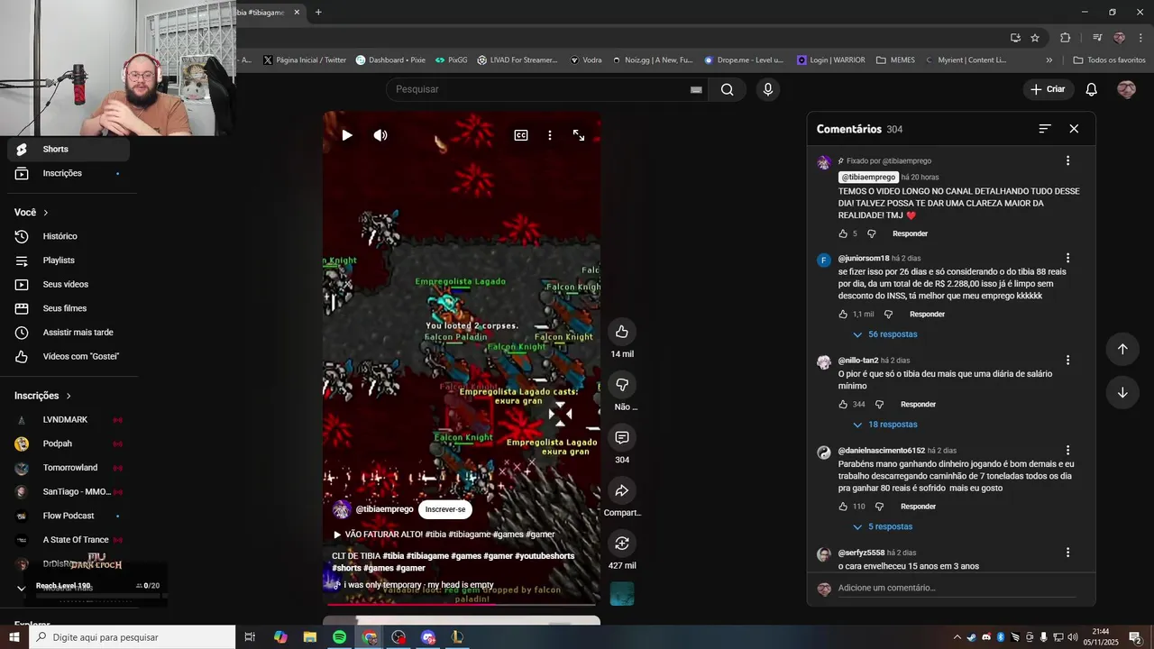Click the Windows taskbar search box
This screenshot has width=1154, height=649.
[x=133, y=637]
